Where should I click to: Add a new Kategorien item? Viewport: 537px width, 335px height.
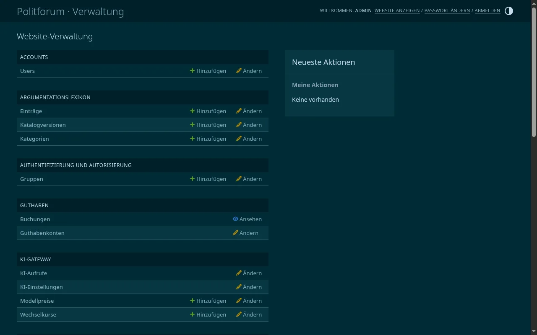[x=208, y=139]
